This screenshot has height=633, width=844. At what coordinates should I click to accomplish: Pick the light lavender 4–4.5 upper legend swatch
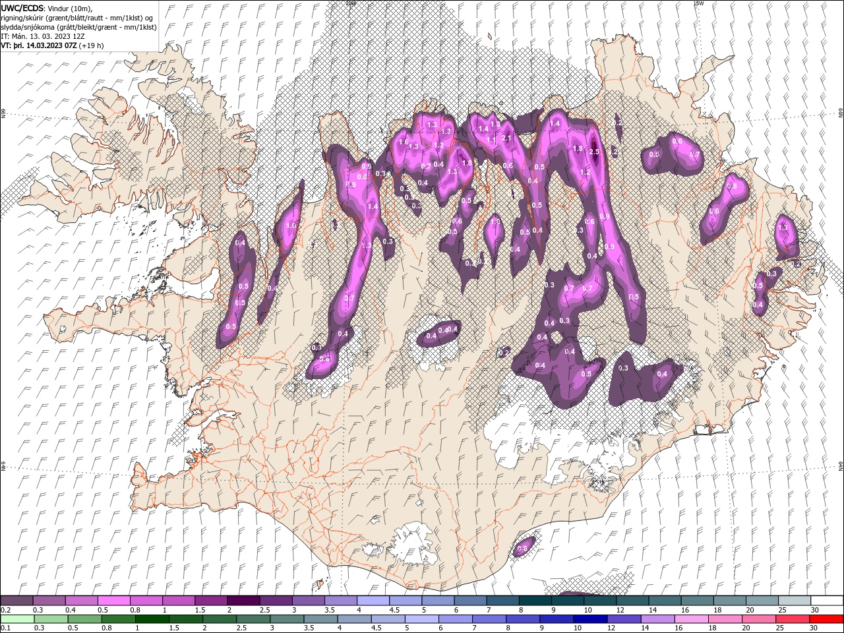pyautogui.click(x=373, y=601)
